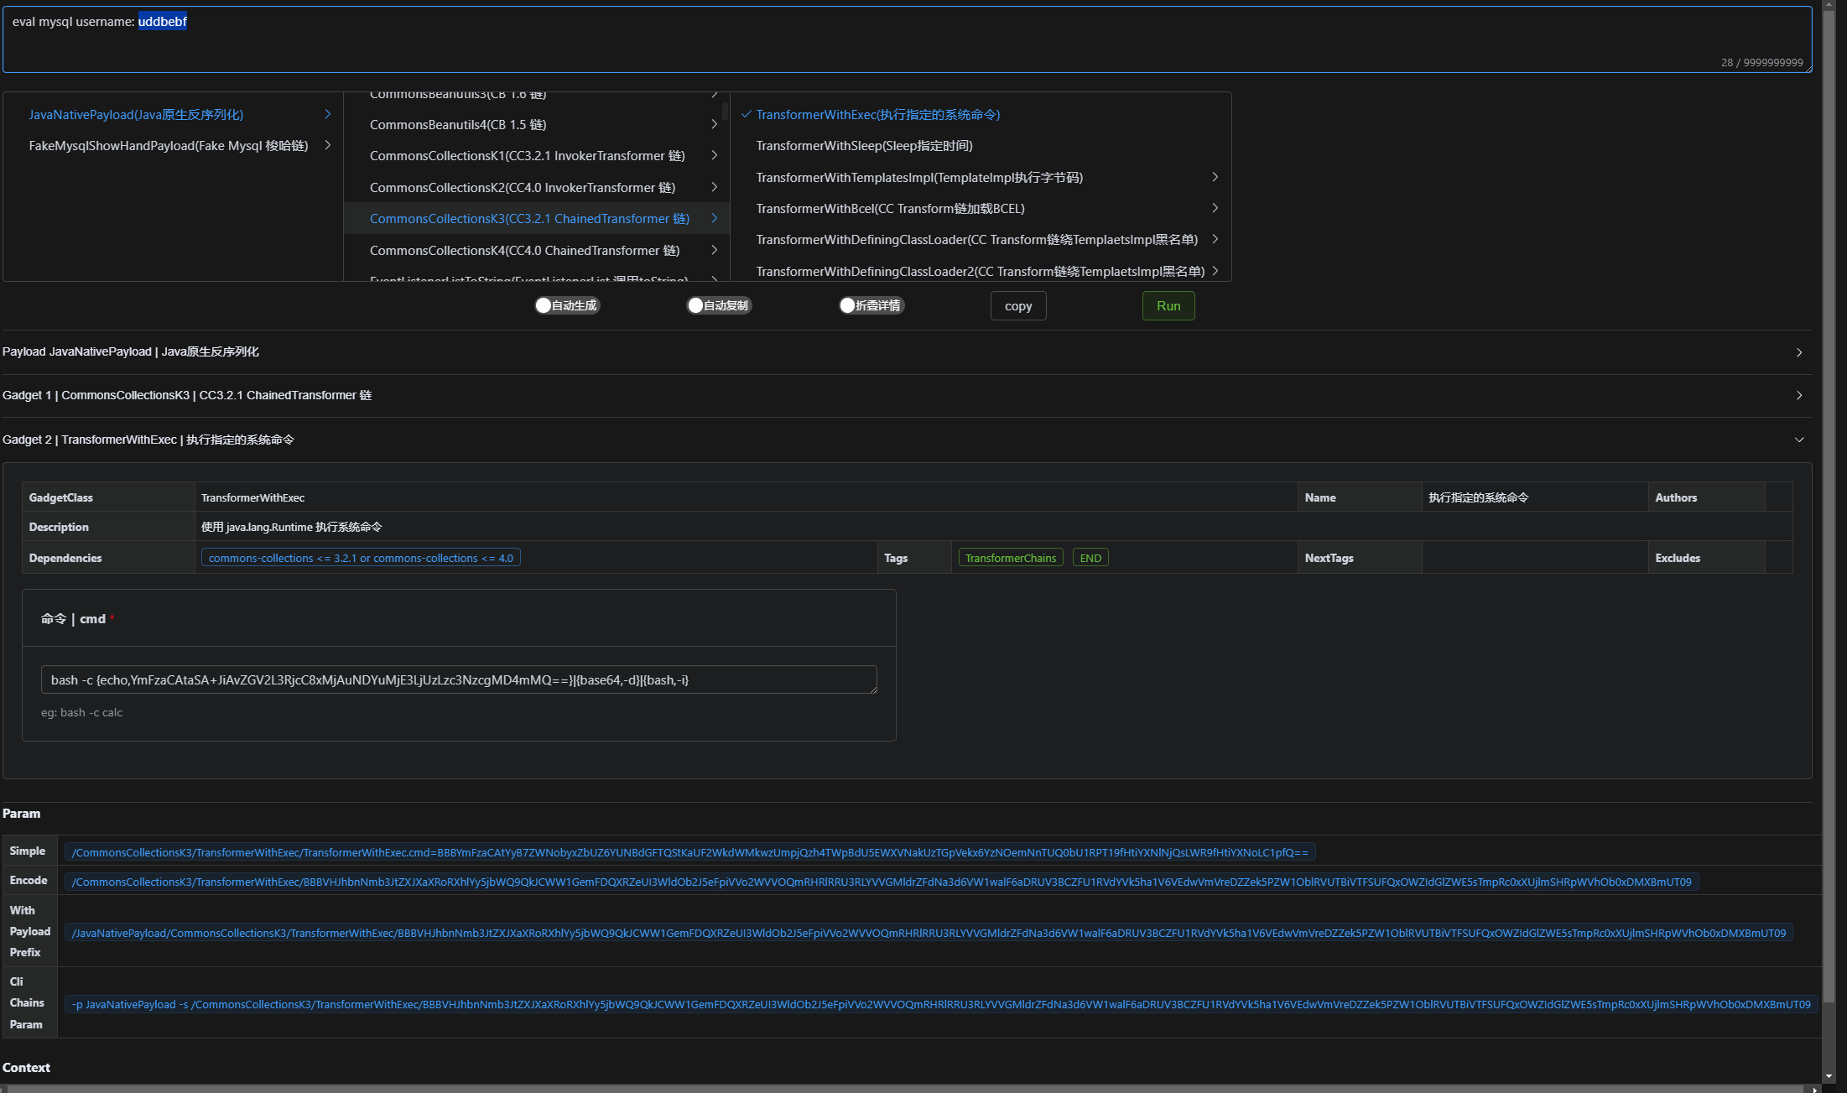Choose CommonsCollectionsK2 CC4.0 InvokerTransformer option
1847x1093 pixels.
point(536,188)
